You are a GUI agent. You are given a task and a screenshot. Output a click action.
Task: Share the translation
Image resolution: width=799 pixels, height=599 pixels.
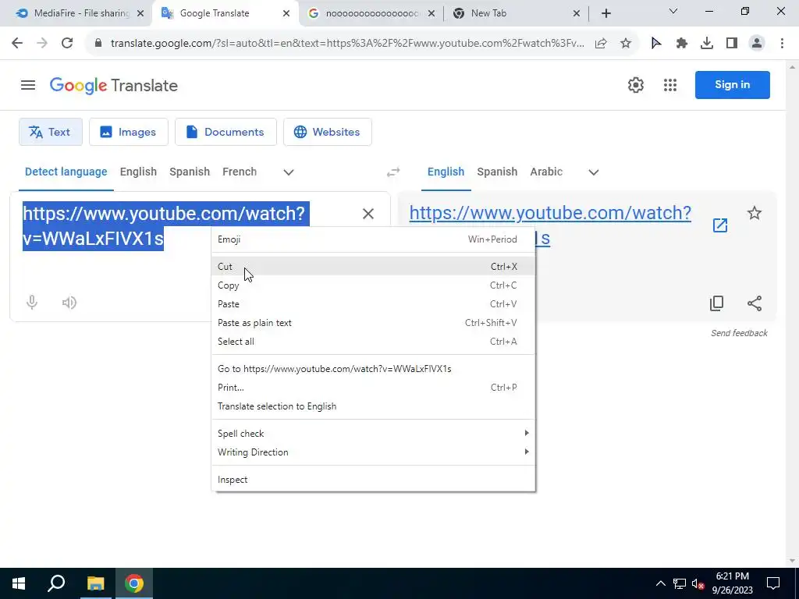(x=755, y=303)
